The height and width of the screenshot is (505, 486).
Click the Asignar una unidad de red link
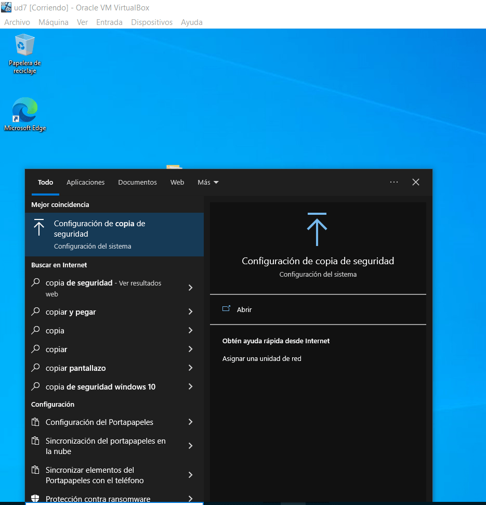[261, 359]
